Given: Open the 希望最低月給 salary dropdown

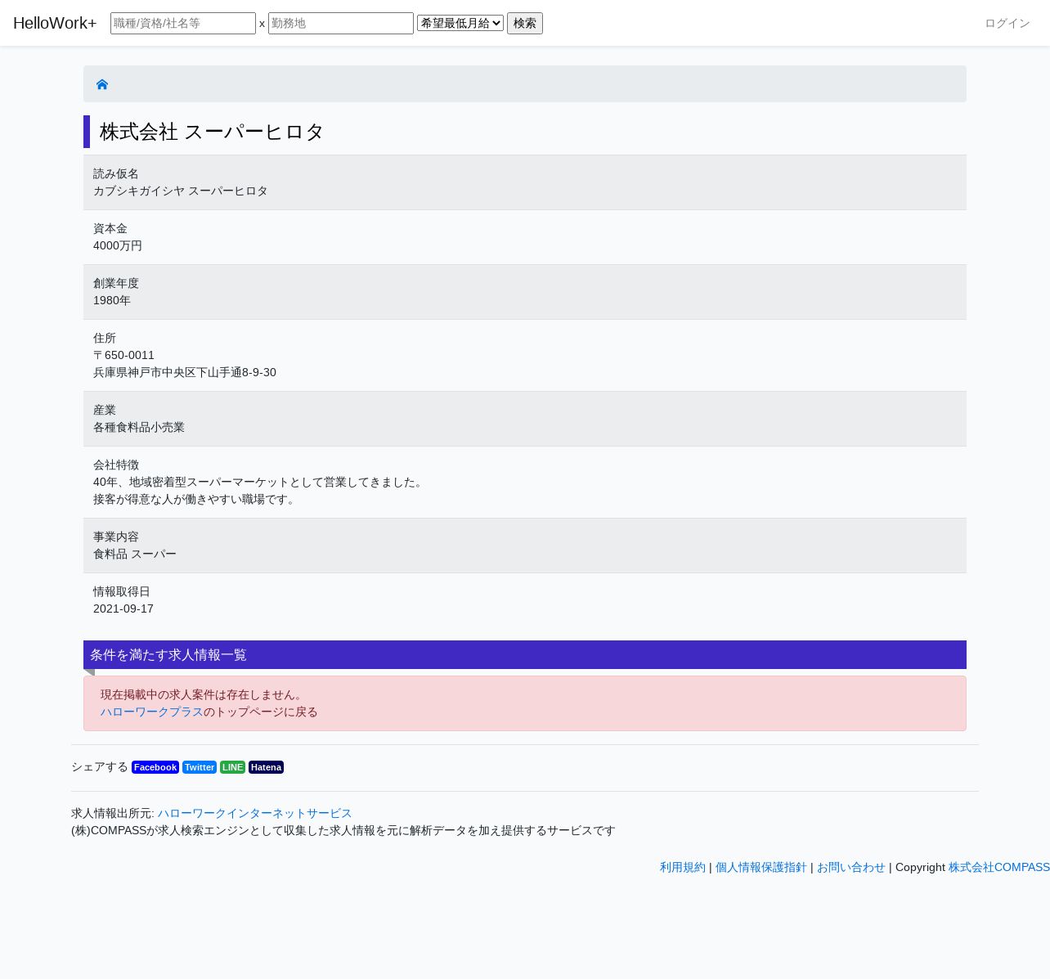Looking at the screenshot, I should click(460, 23).
